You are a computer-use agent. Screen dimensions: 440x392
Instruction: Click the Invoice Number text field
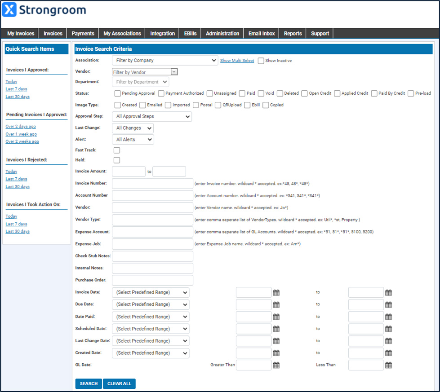click(x=152, y=183)
